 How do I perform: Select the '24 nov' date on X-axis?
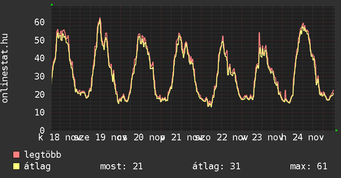click(307, 137)
